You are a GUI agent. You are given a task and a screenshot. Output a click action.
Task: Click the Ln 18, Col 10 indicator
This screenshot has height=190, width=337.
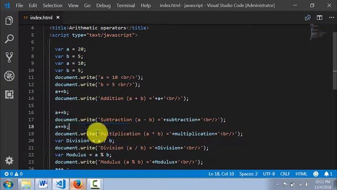click(x=221, y=174)
